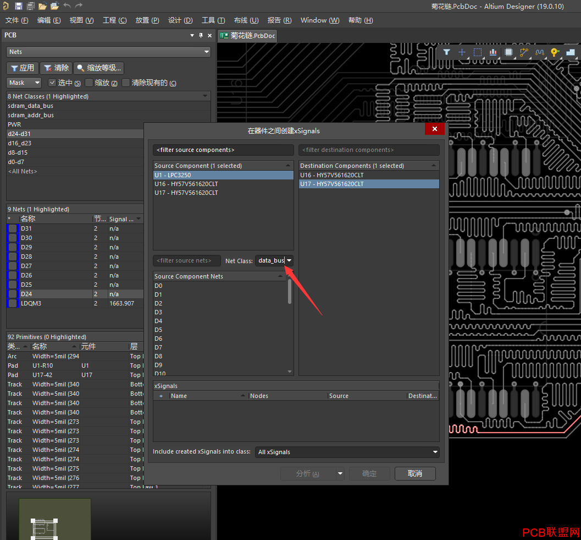
Task: Click the Save icon in title bar
Action: 19,6
